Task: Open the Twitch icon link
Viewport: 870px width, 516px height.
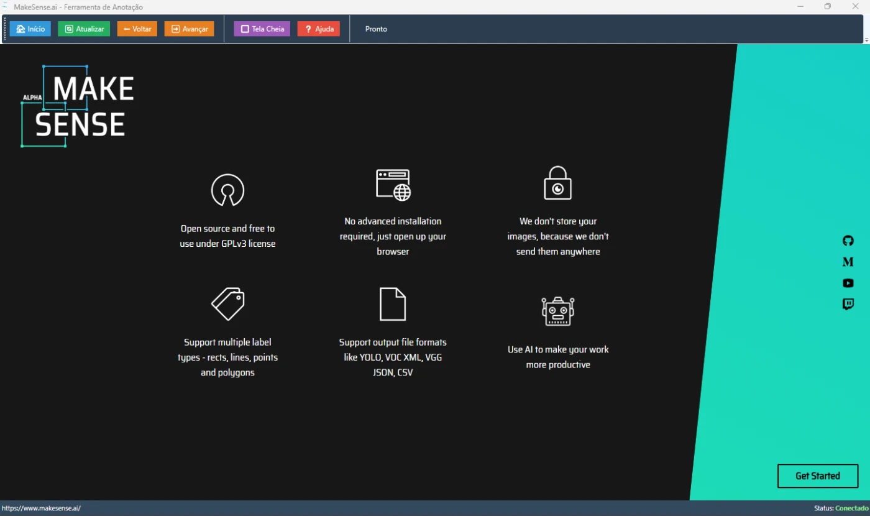Action: pos(848,304)
